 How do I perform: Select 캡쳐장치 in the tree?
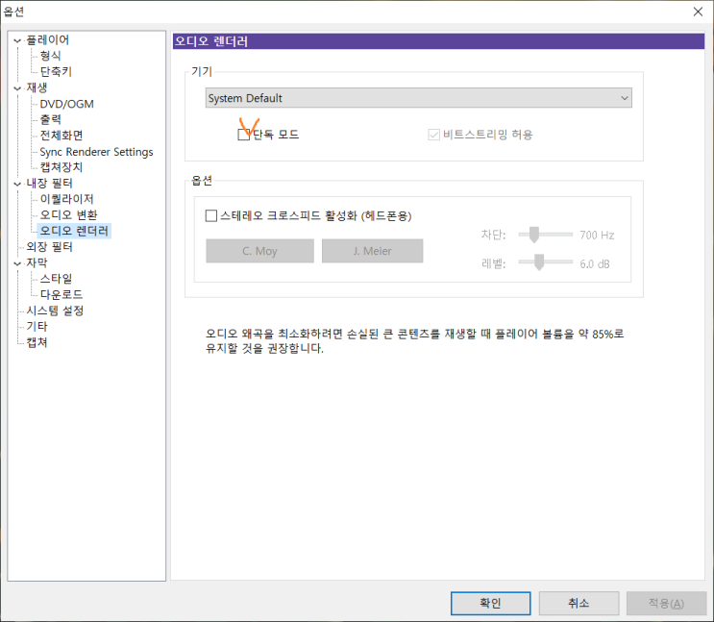click(x=61, y=167)
